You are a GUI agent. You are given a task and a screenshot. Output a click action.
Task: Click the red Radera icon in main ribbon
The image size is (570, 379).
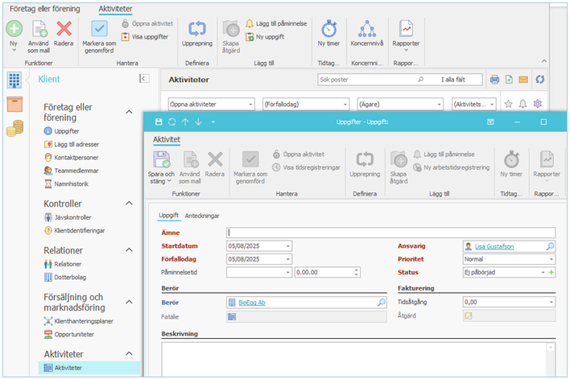coord(64,29)
